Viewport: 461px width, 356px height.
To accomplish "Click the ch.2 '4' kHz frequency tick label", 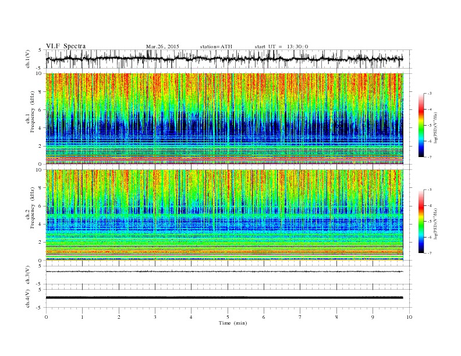I will point(41,224).
